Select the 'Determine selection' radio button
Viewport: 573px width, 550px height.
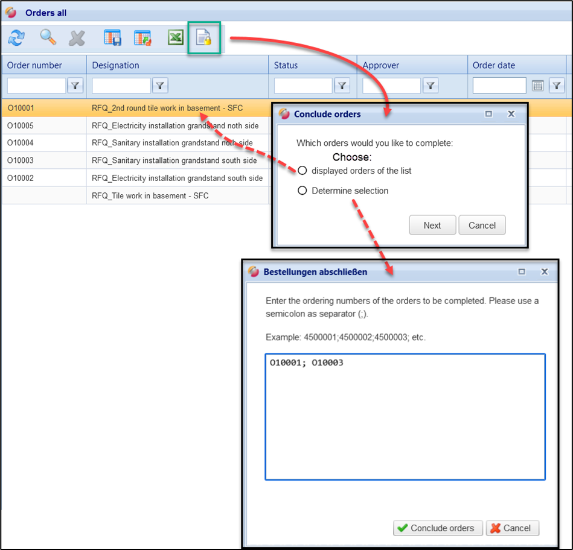(x=303, y=191)
